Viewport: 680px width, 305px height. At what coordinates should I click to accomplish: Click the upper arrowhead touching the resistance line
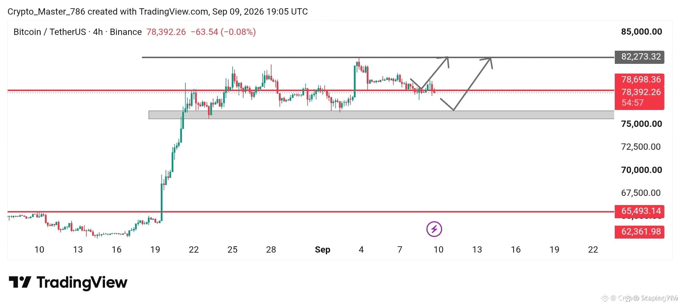443,62
